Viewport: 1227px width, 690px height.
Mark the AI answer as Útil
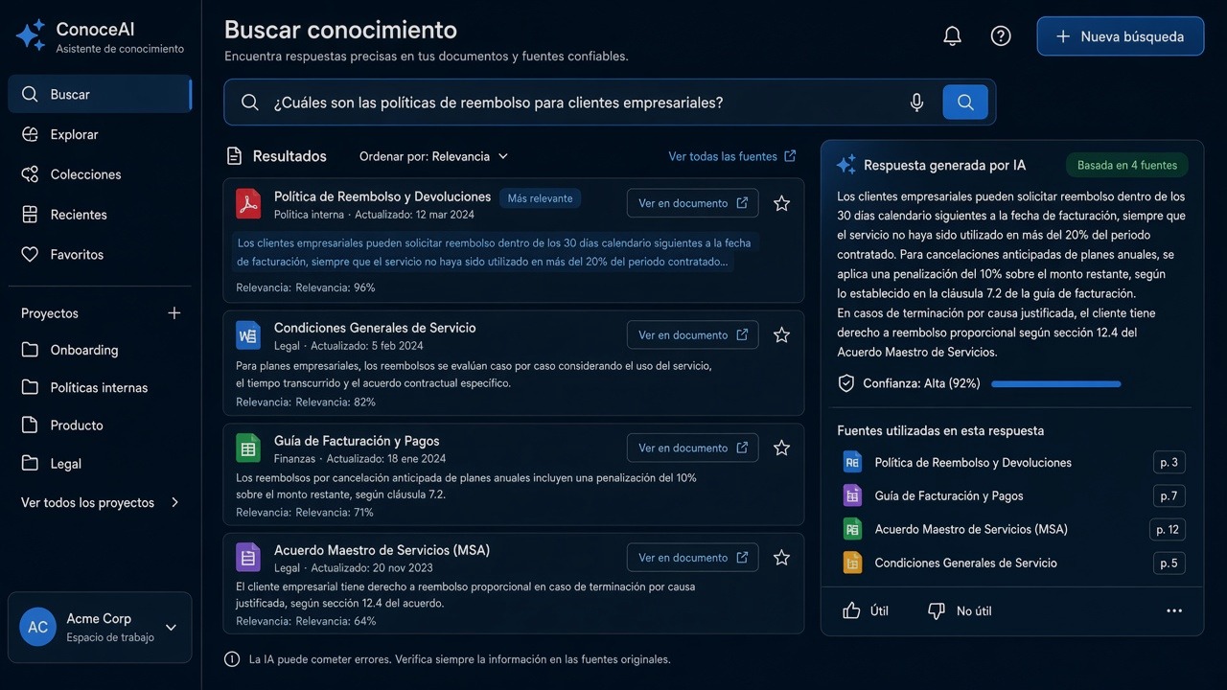point(866,610)
